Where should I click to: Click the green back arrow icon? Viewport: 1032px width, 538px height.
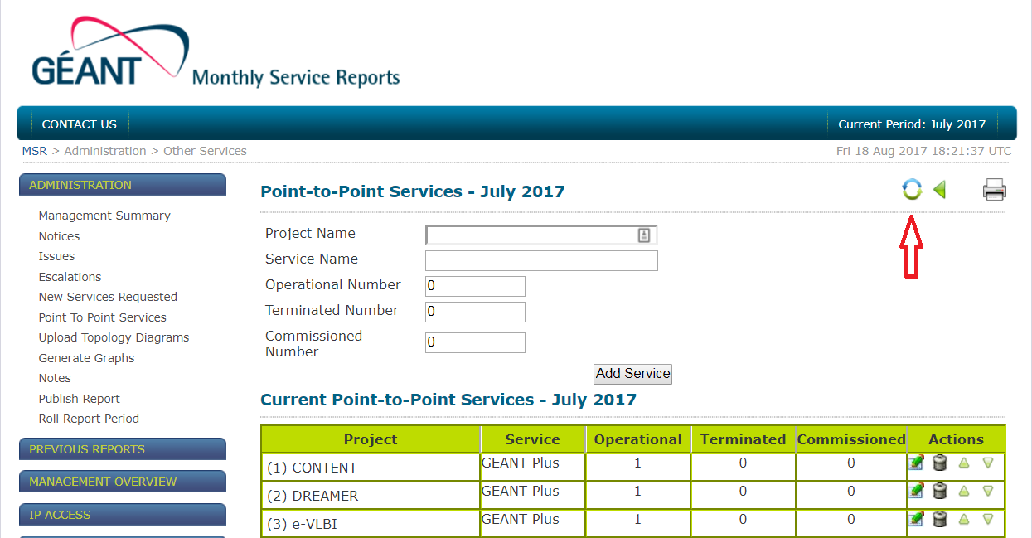click(940, 190)
